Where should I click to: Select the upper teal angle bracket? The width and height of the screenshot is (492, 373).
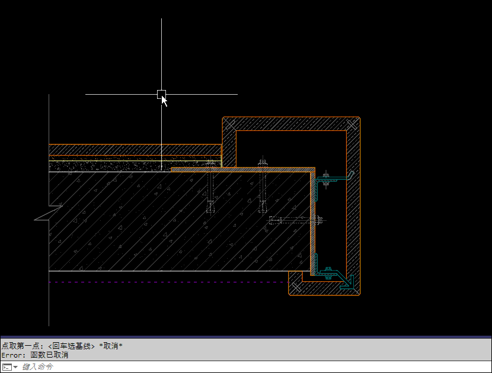(x=333, y=184)
